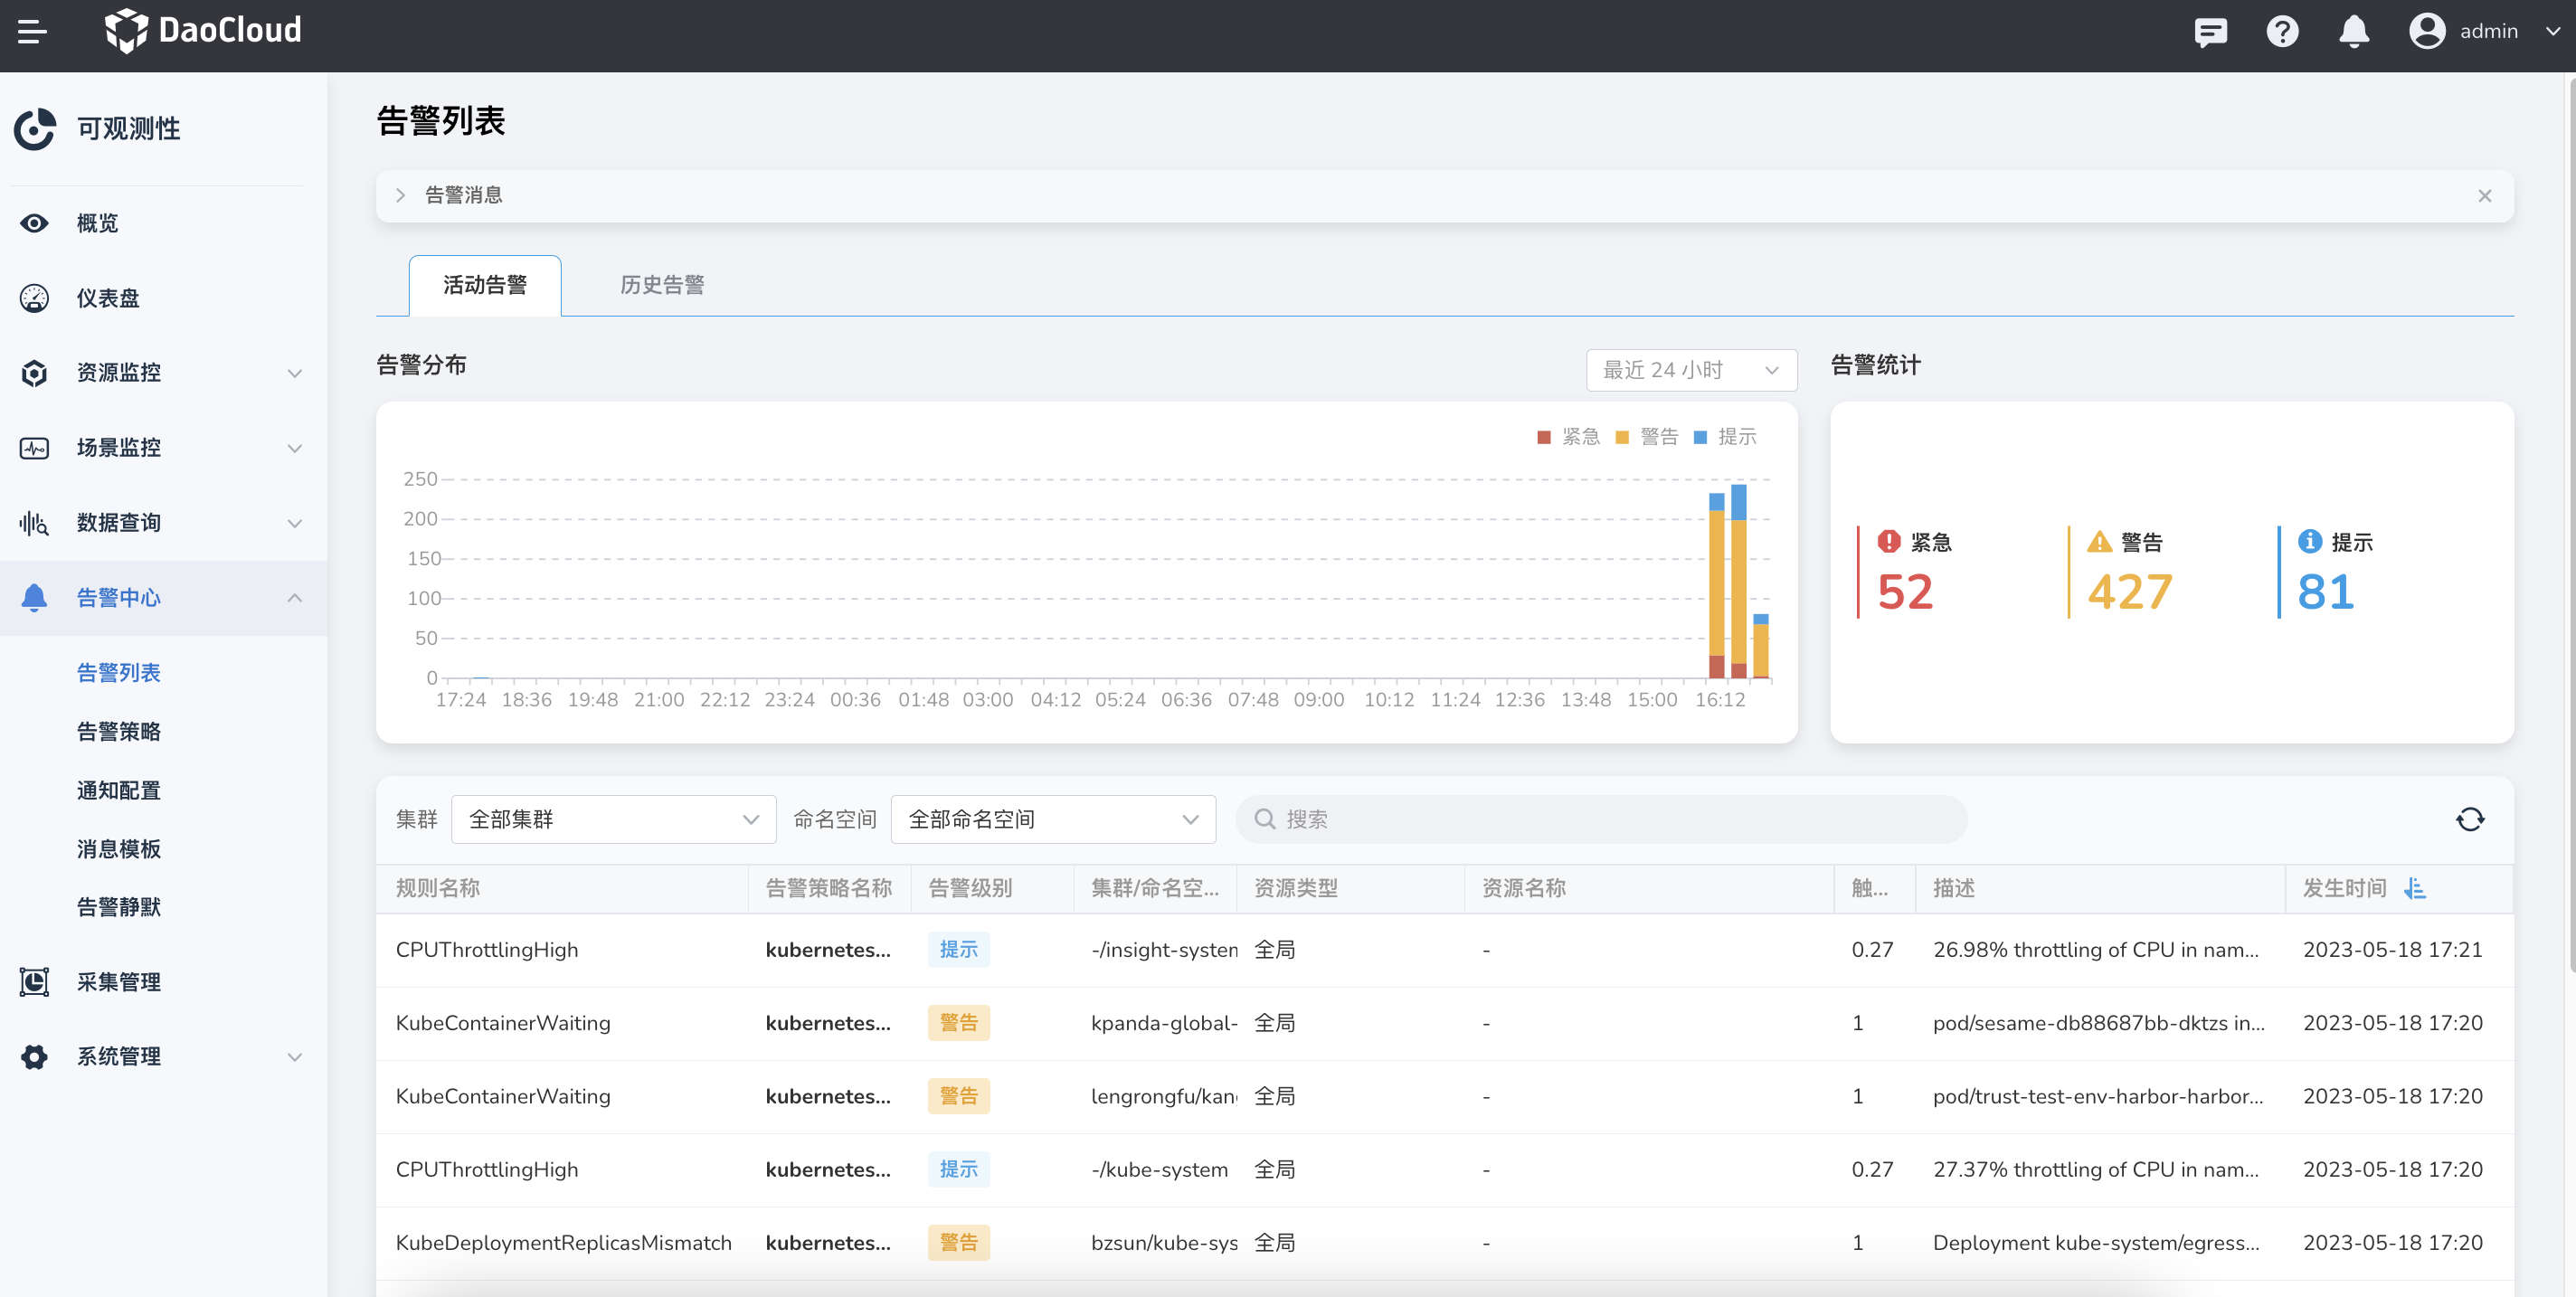The width and height of the screenshot is (2576, 1297).
Task: Click the blue 提示 info icon
Action: point(2310,542)
